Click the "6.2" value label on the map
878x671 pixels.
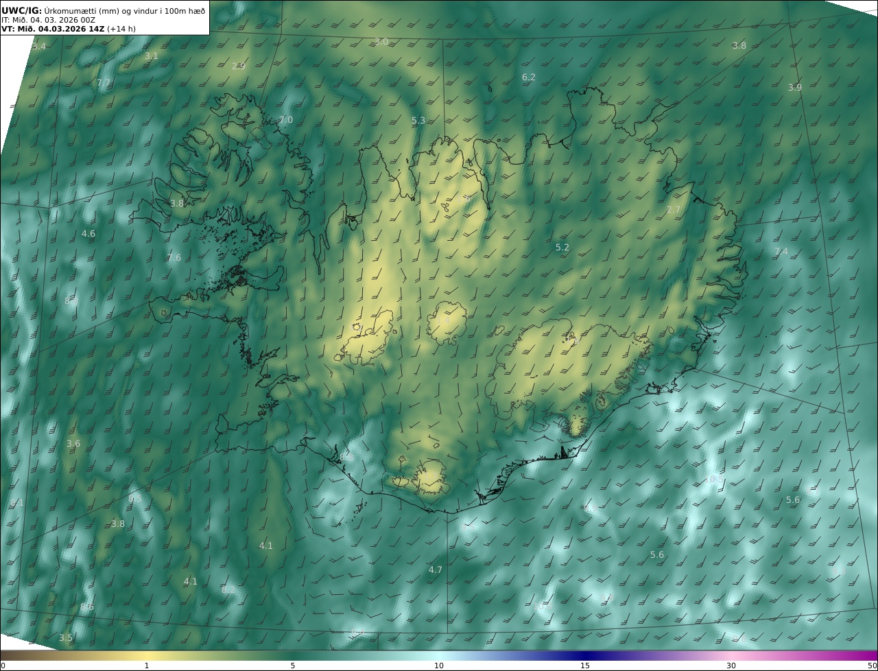tap(529, 78)
